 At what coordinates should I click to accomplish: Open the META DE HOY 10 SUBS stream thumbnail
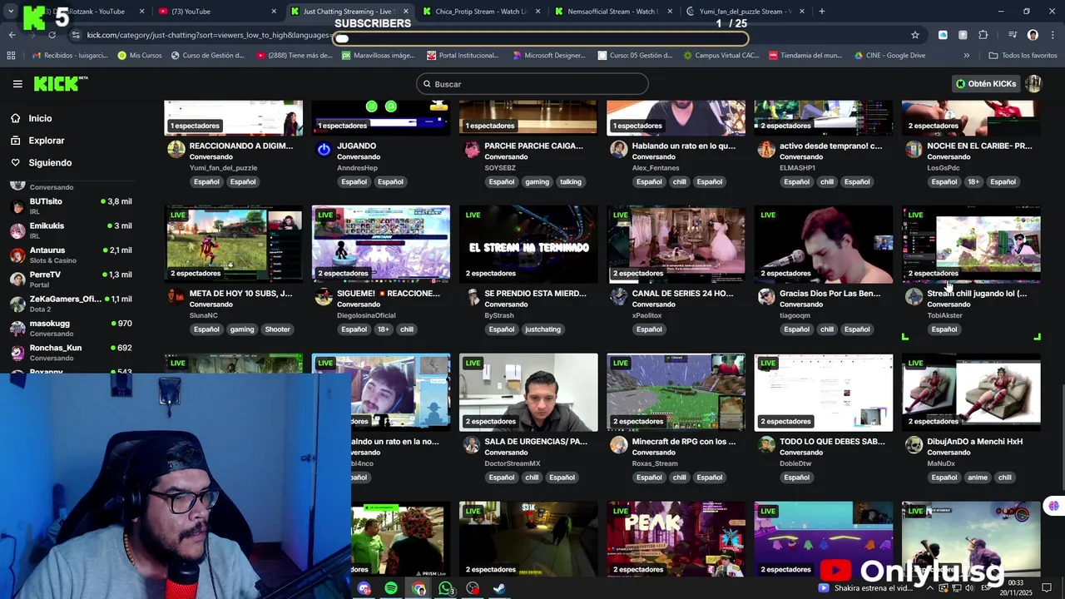click(x=234, y=245)
